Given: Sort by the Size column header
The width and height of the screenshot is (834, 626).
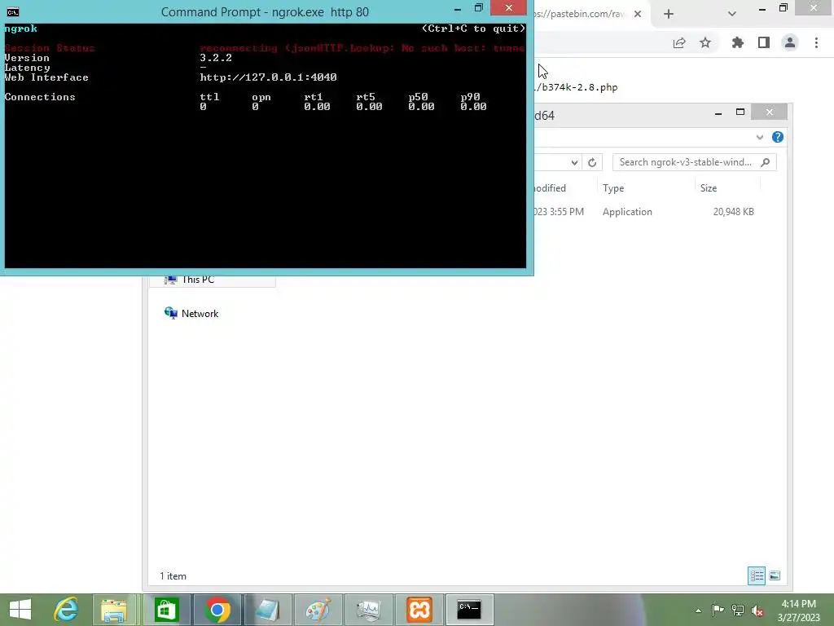Looking at the screenshot, I should [709, 188].
